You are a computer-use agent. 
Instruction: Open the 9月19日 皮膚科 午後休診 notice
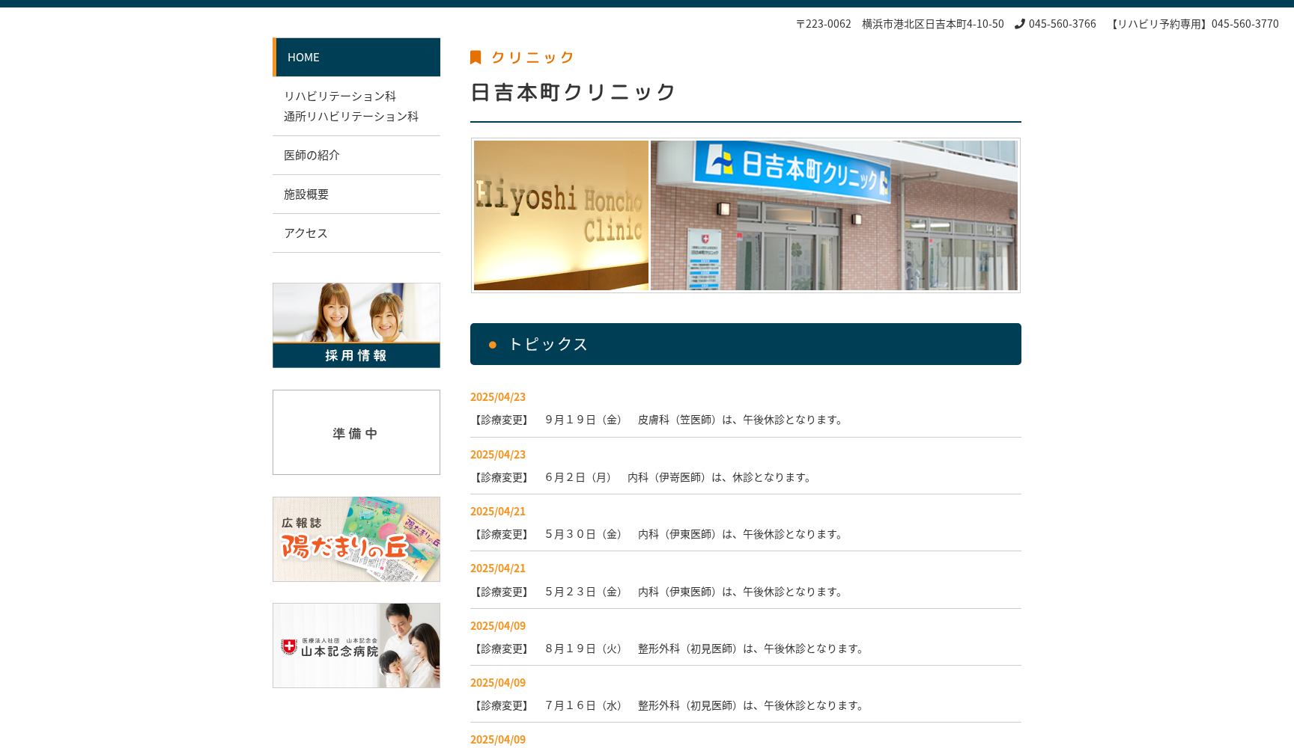(x=659, y=420)
